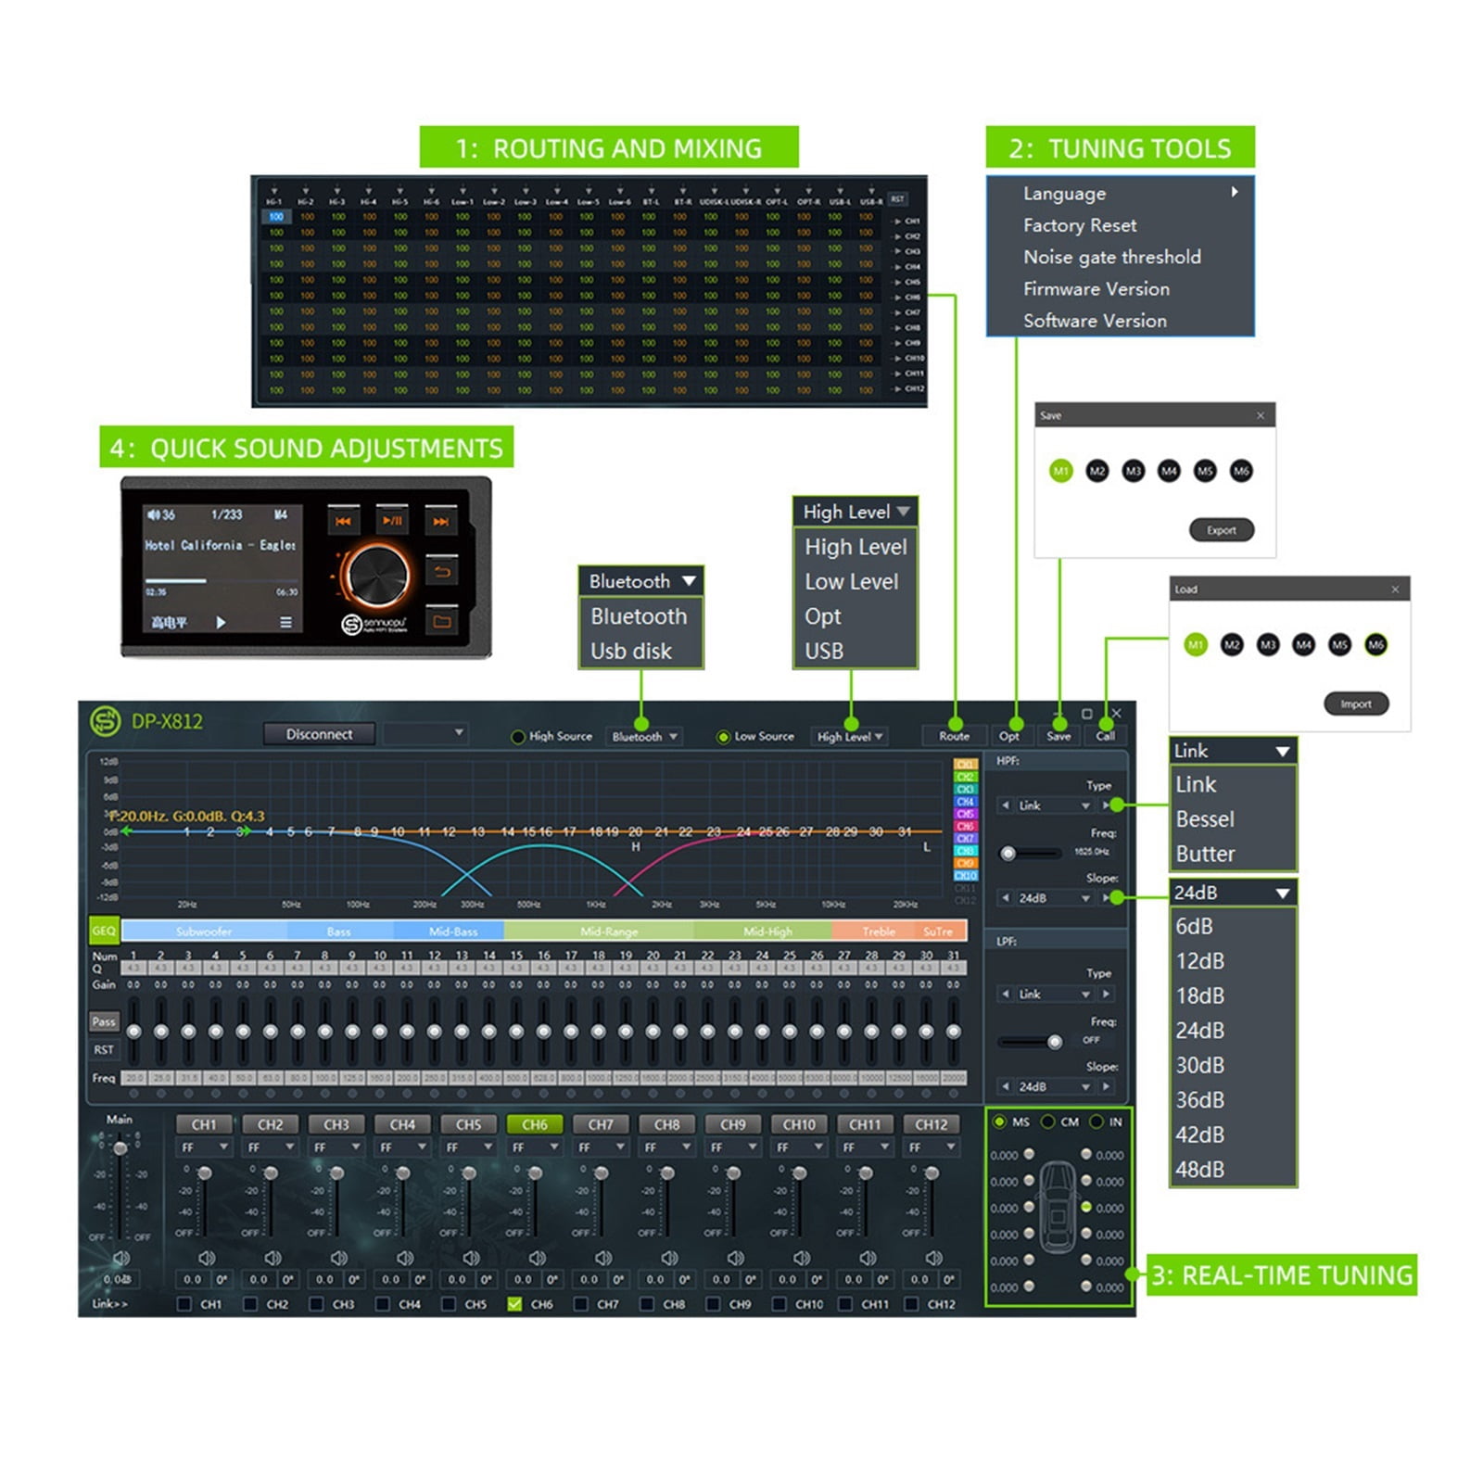Screen dimensions: 1483x1483
Task: Select the CM delay unit radio button
Action: (x=1048, y=1122)
